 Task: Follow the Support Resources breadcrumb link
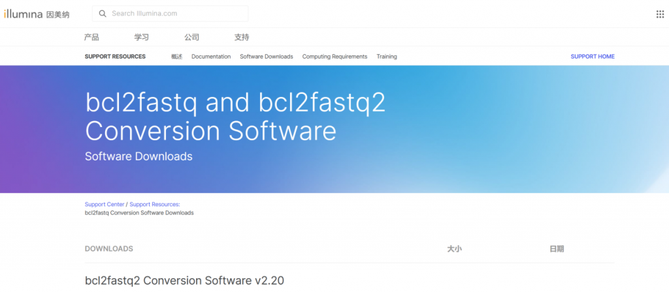coord(154,205)
